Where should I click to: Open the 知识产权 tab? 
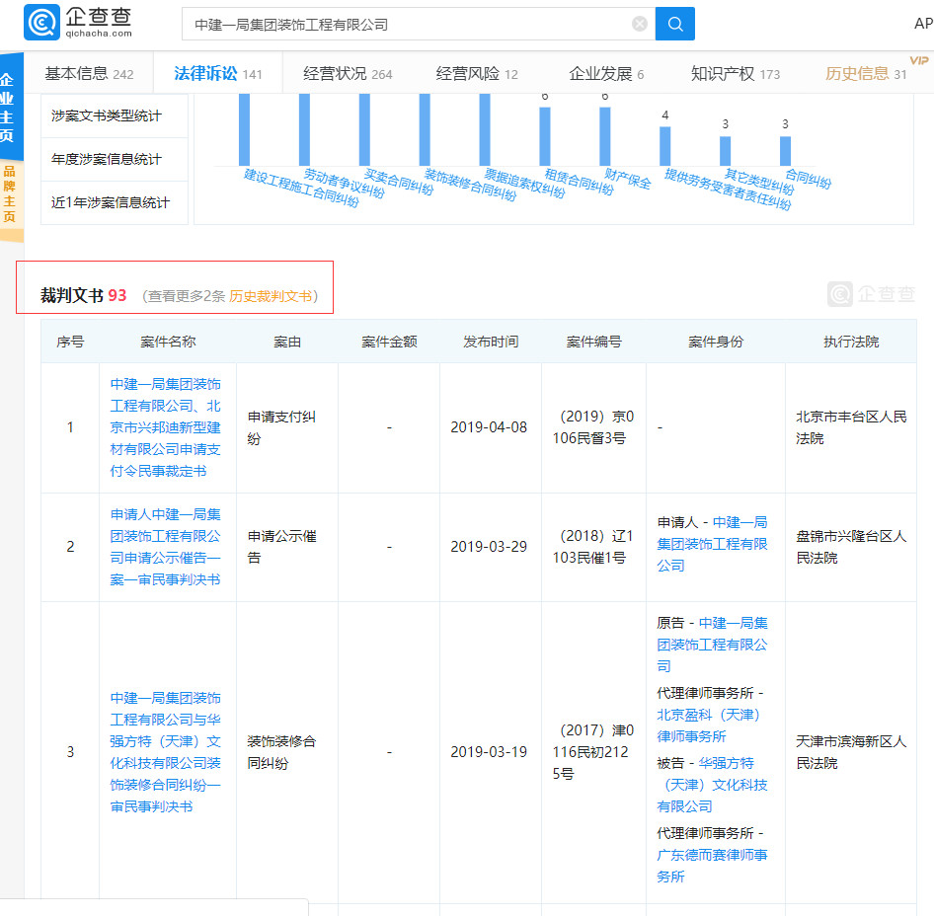(735, 74)
